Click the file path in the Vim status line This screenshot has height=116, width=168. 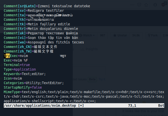[x=40, y=106]
